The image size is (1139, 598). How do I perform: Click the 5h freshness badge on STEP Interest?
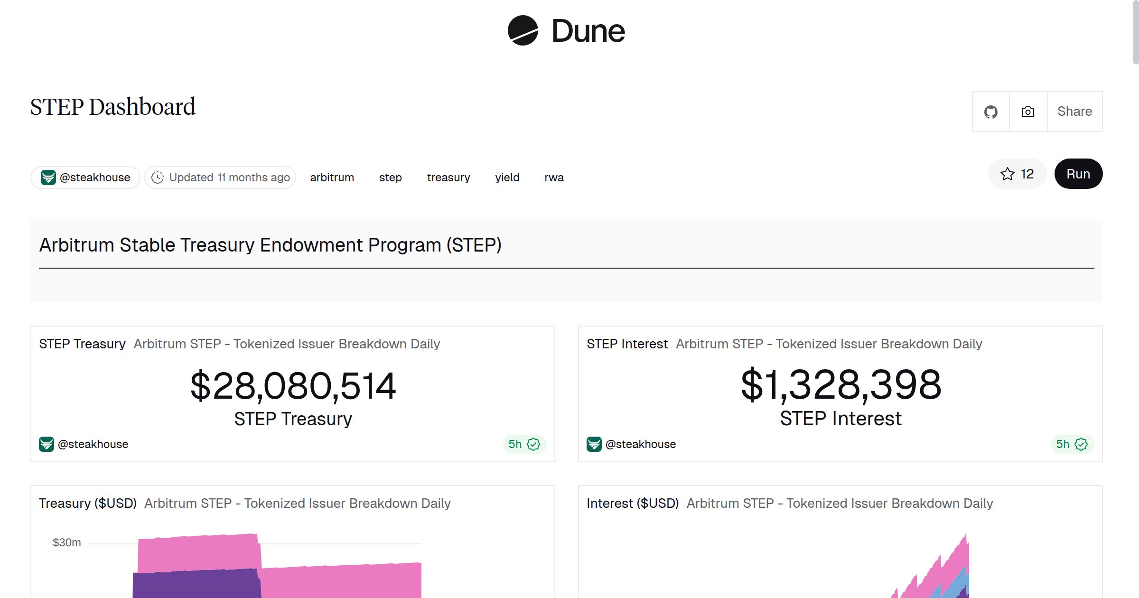point(1062,444)
